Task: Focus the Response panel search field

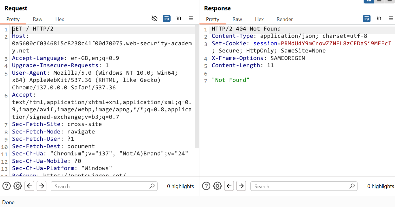Action: point(300,186)
